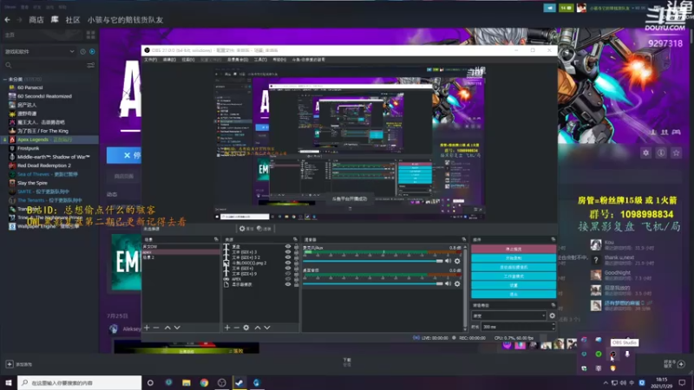The image size is (694, 390).
Task: Mute the Mic/Aux channel speaker
Action: coord(448,261)
